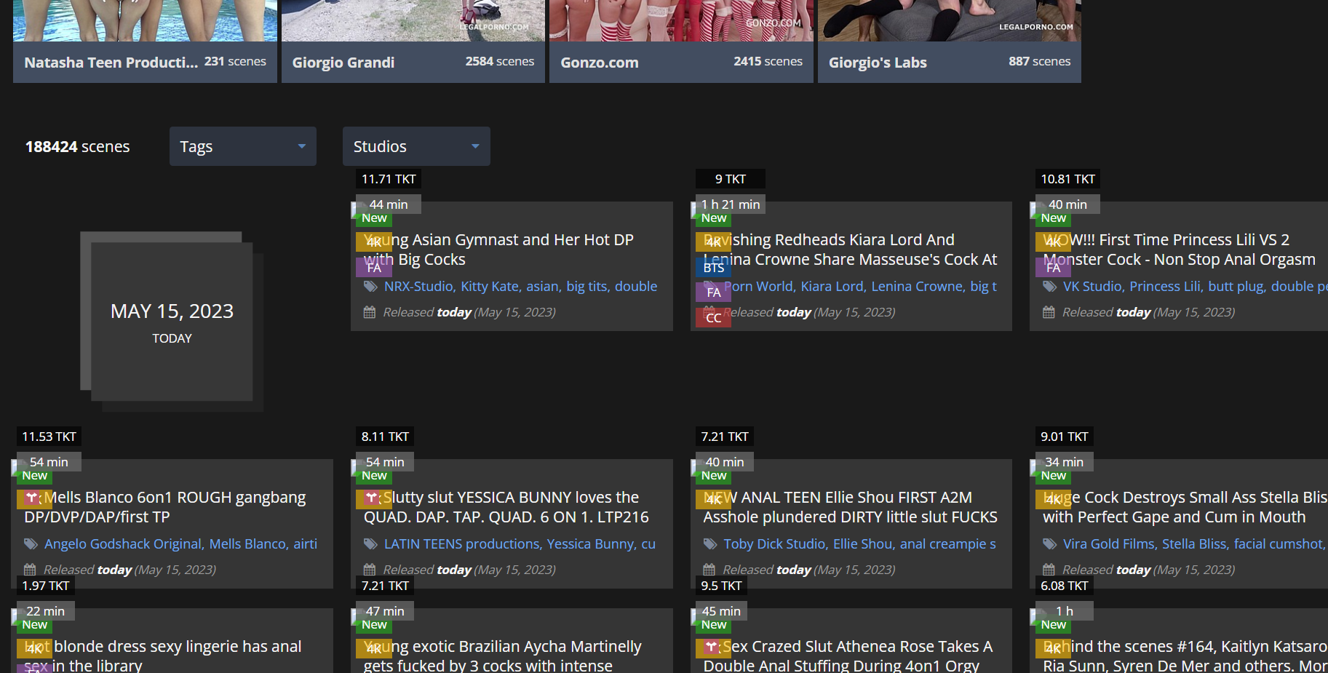This screenshot has width=1328, height=673.
Task: Click the green New badge on the 1 h 21 min card
Action: 713,218
